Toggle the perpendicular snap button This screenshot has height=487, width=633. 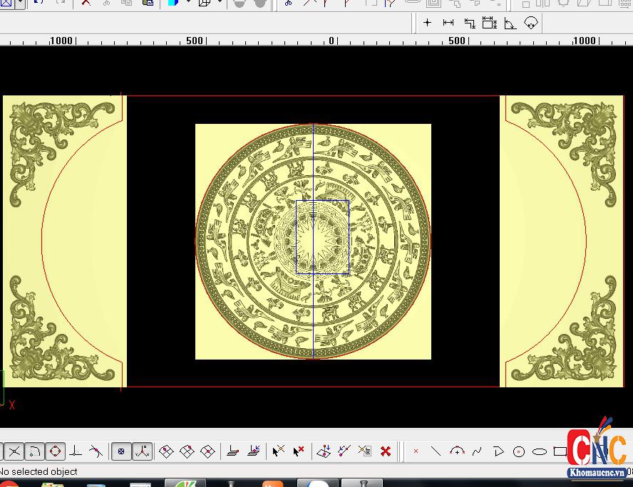tap(76, 451)
